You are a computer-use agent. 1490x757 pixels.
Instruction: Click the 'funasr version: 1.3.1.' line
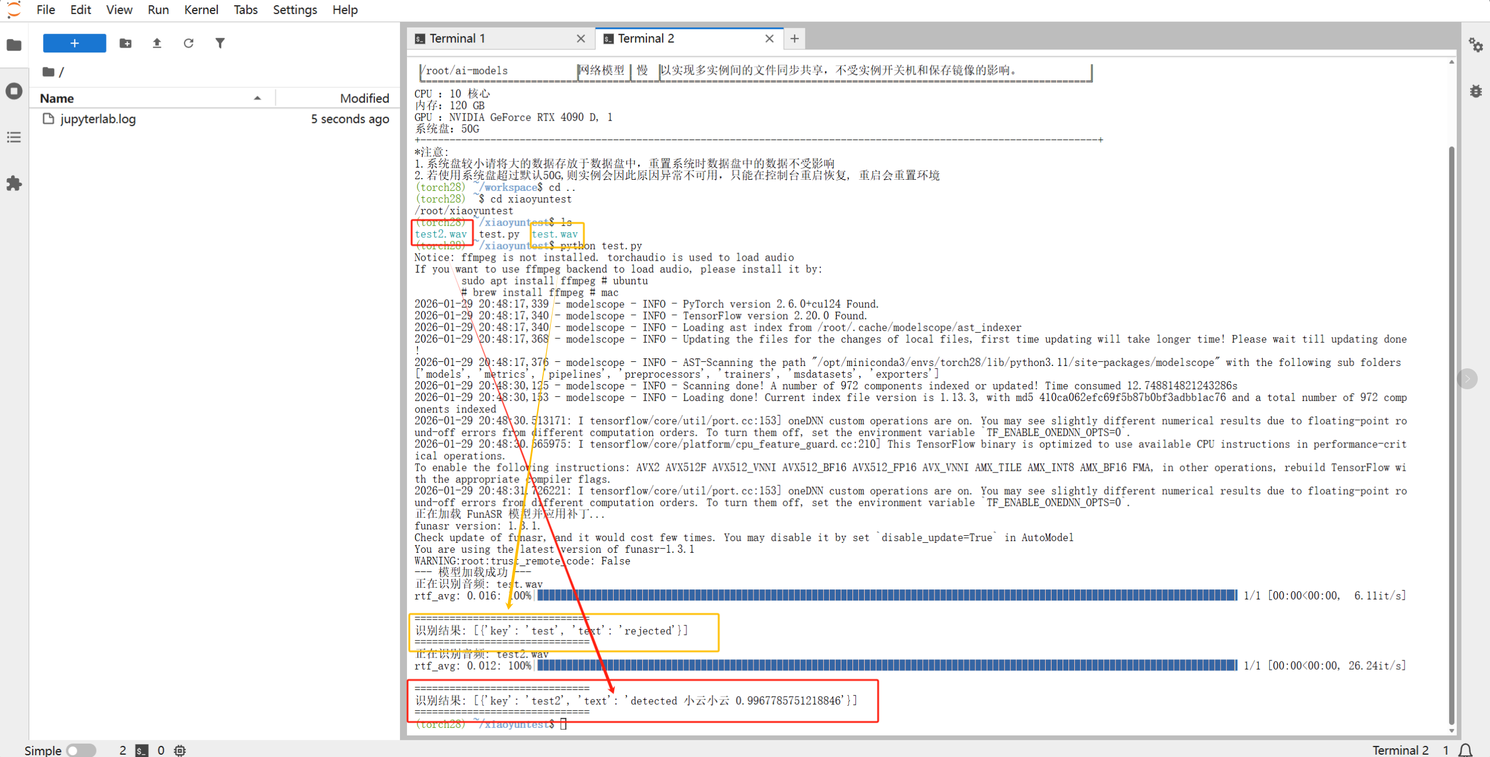pyautogui.click(x=478, y=526)
